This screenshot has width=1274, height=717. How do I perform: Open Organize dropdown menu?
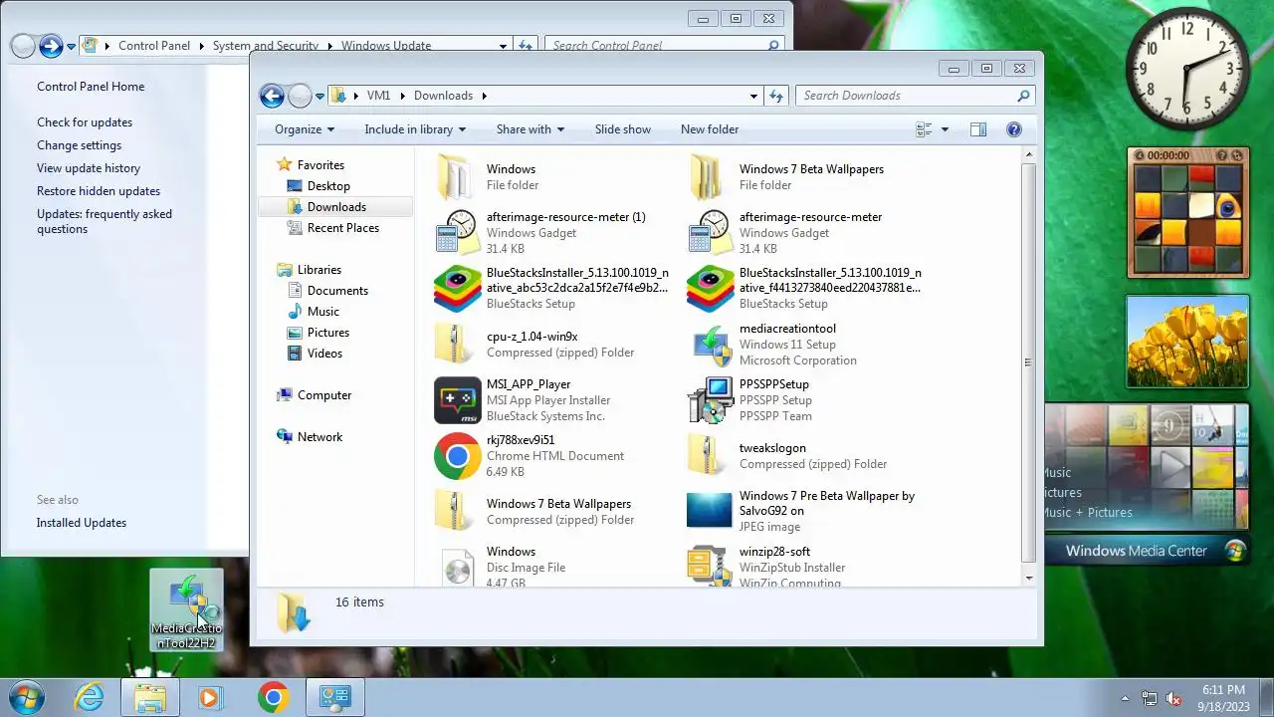[x=305, y=129]
